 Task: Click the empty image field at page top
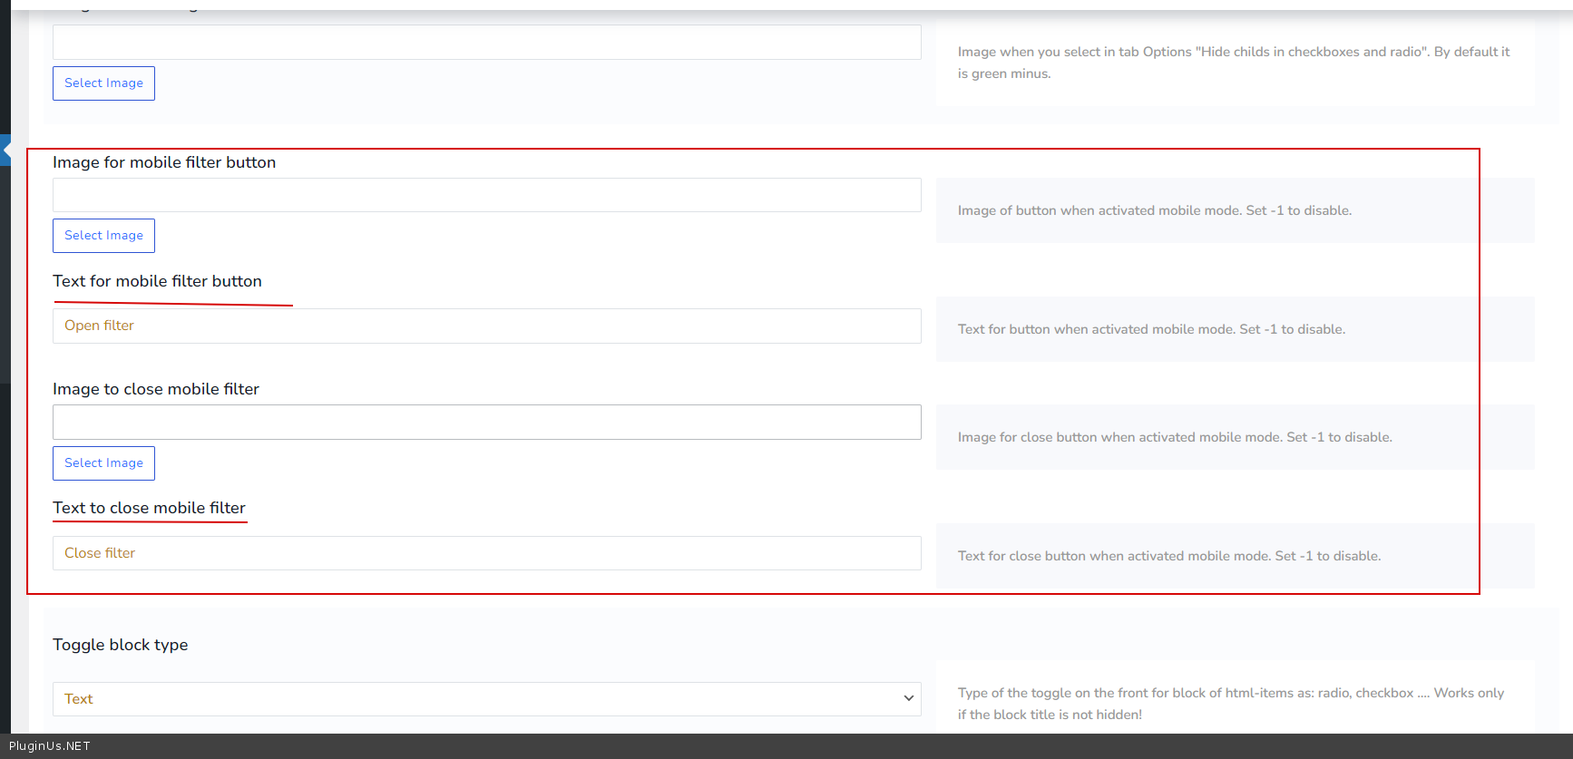(x=486, y=43)
